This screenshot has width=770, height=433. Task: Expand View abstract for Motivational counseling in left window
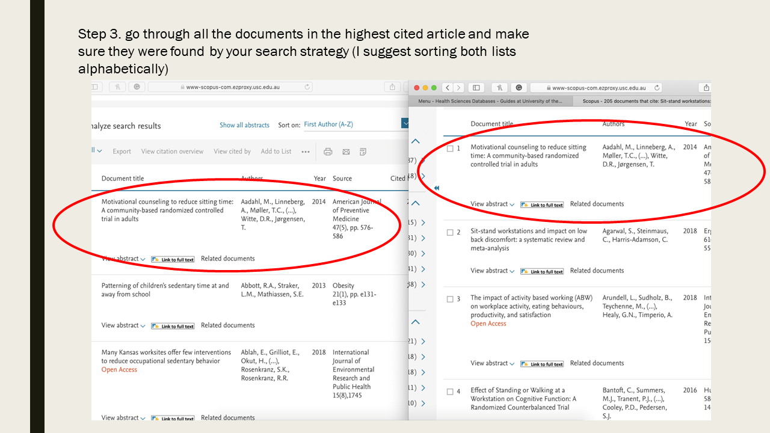[x=123, y=259]
